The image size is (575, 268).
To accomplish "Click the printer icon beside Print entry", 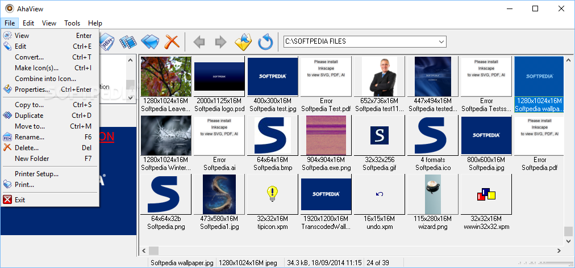I will click(x=7, y=185).
